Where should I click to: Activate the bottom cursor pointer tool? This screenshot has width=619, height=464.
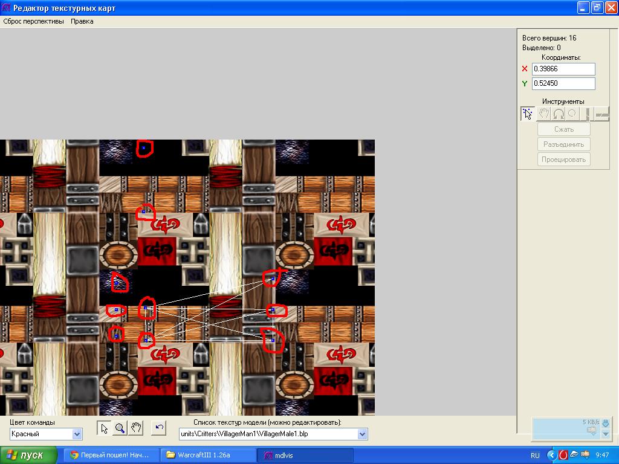pos(104,428)
